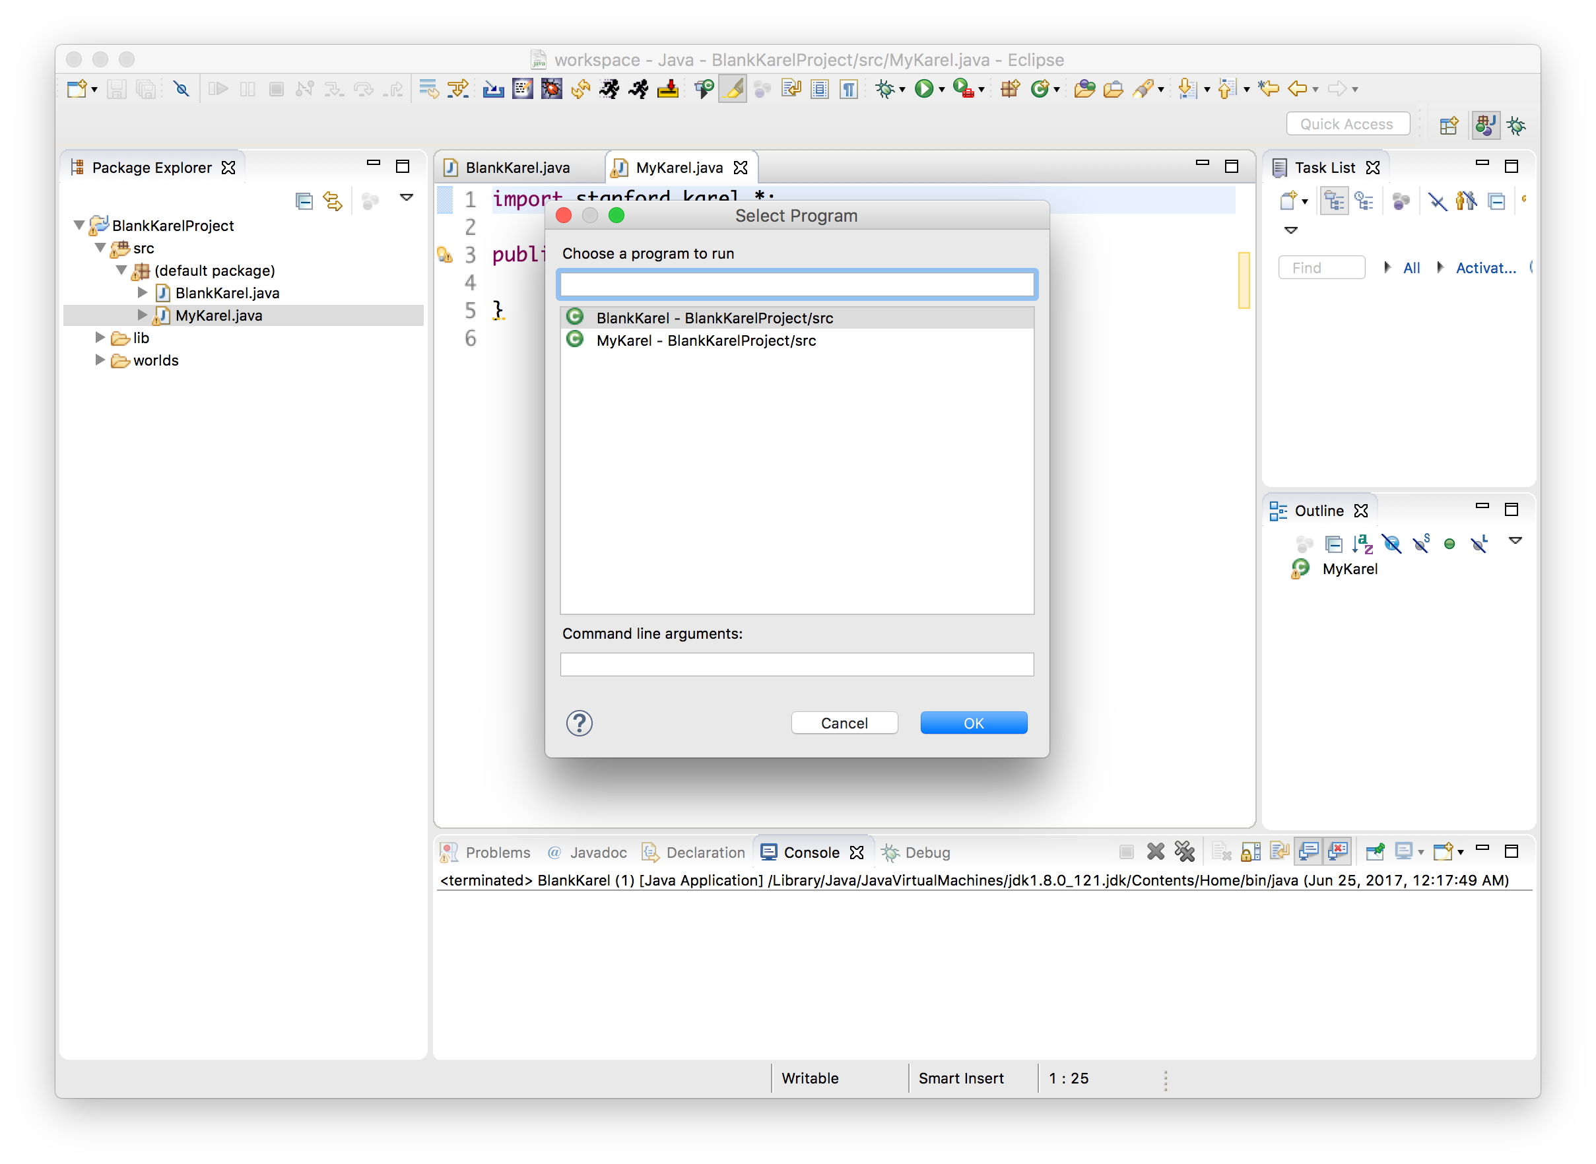
Task: Click the Save toolbar icon
Action: pos(116,89)
